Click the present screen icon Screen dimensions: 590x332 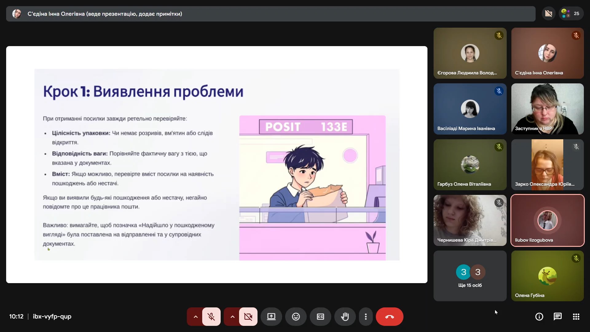[271, 317]
